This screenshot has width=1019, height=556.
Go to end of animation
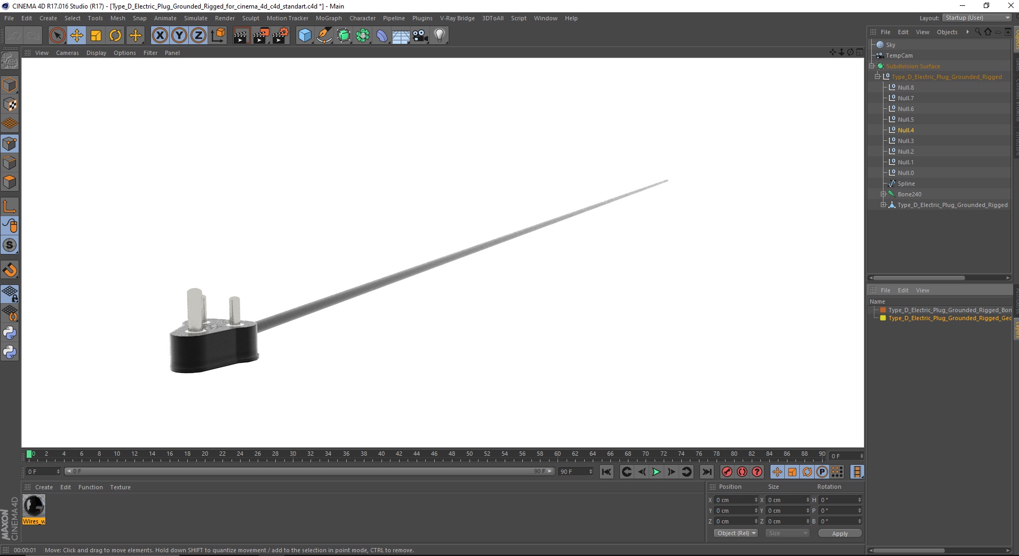[707, 472]
